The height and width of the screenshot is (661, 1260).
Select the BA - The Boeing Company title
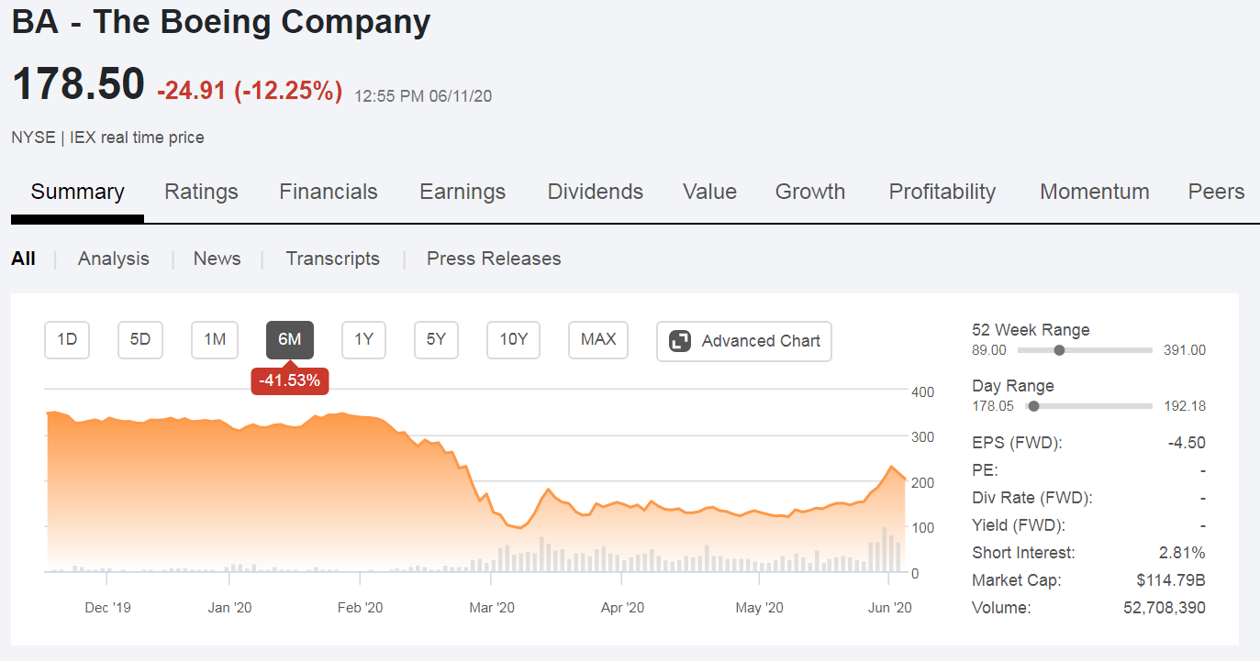[x=221, y=22]
